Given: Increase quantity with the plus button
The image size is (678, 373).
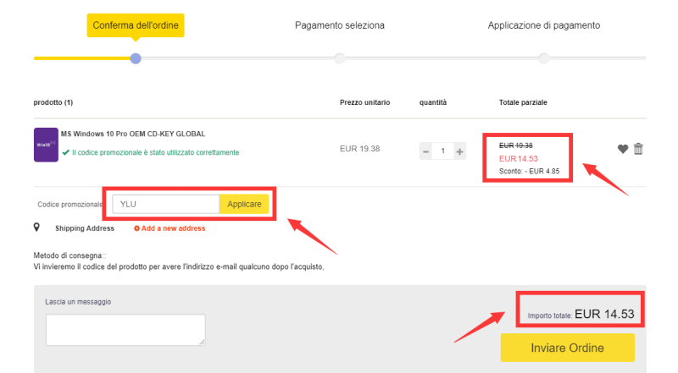Looking at the screenshot, I should pos(459,151).
